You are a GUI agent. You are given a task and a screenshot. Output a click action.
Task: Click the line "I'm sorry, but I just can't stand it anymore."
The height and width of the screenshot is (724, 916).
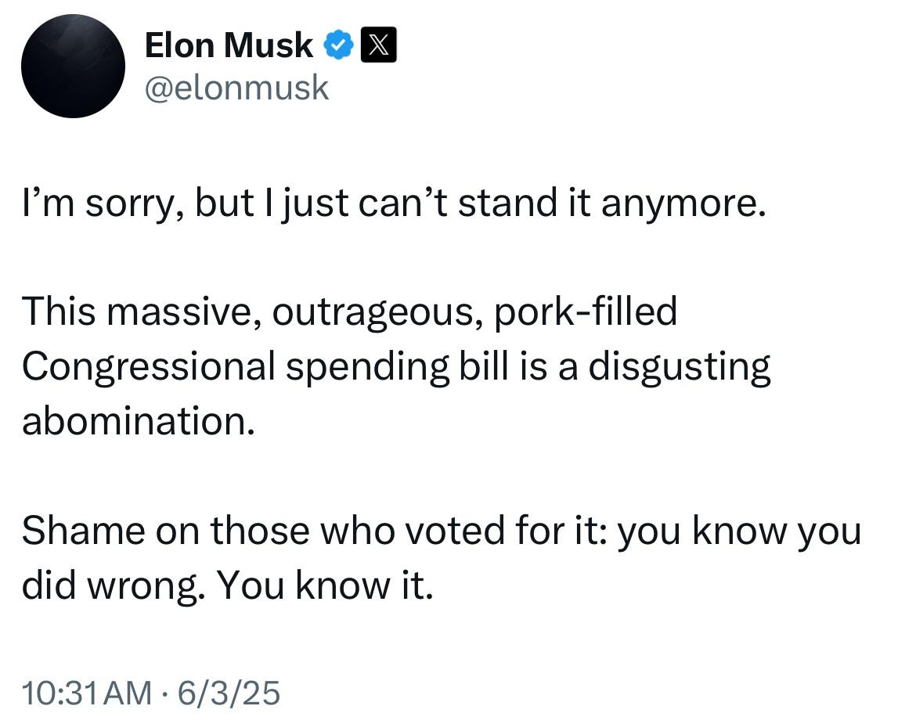[x=394, y=204]
